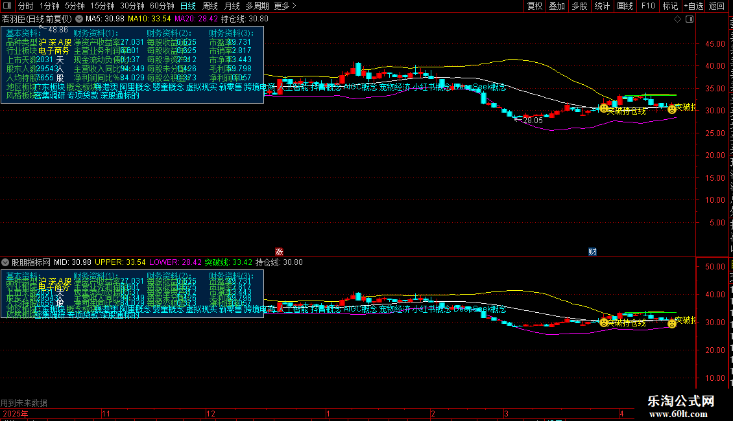Click LOWER: 28.42 label in lower panel

(x=175, y=262)
